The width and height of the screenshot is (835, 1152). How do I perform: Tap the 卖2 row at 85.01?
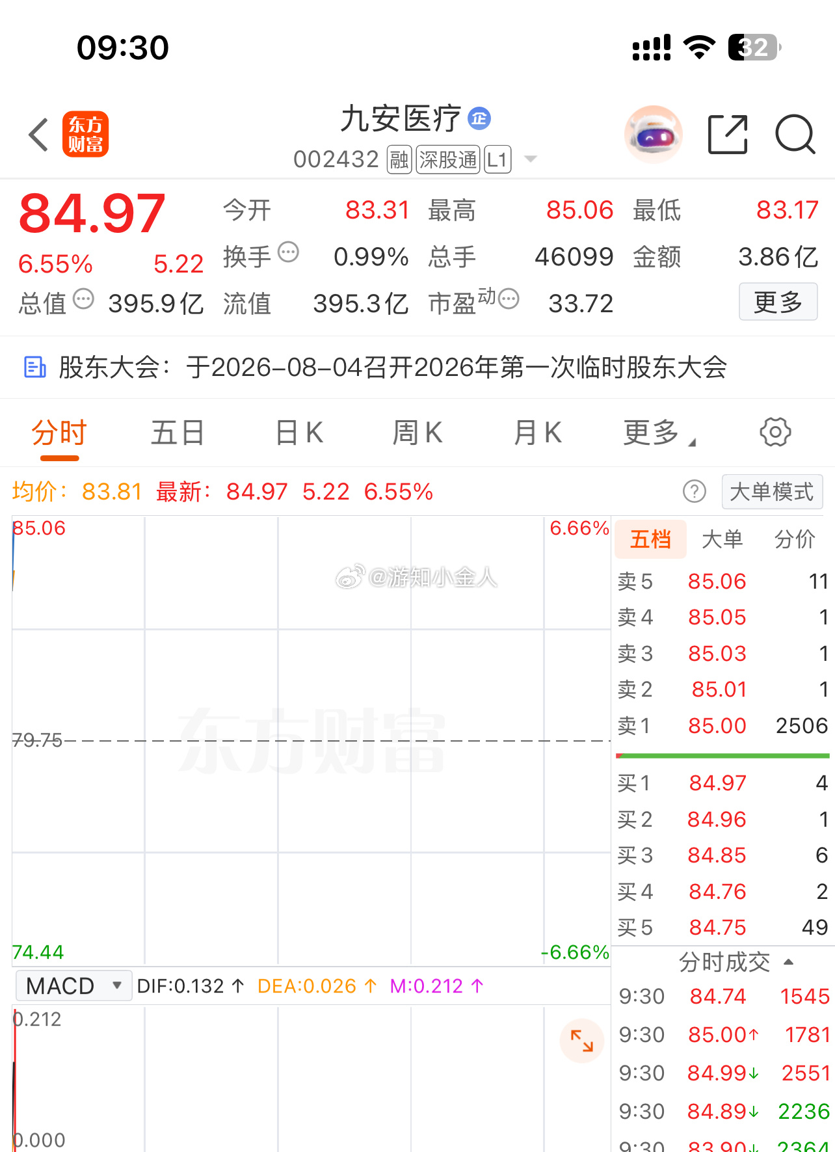[x=722, y=690]
